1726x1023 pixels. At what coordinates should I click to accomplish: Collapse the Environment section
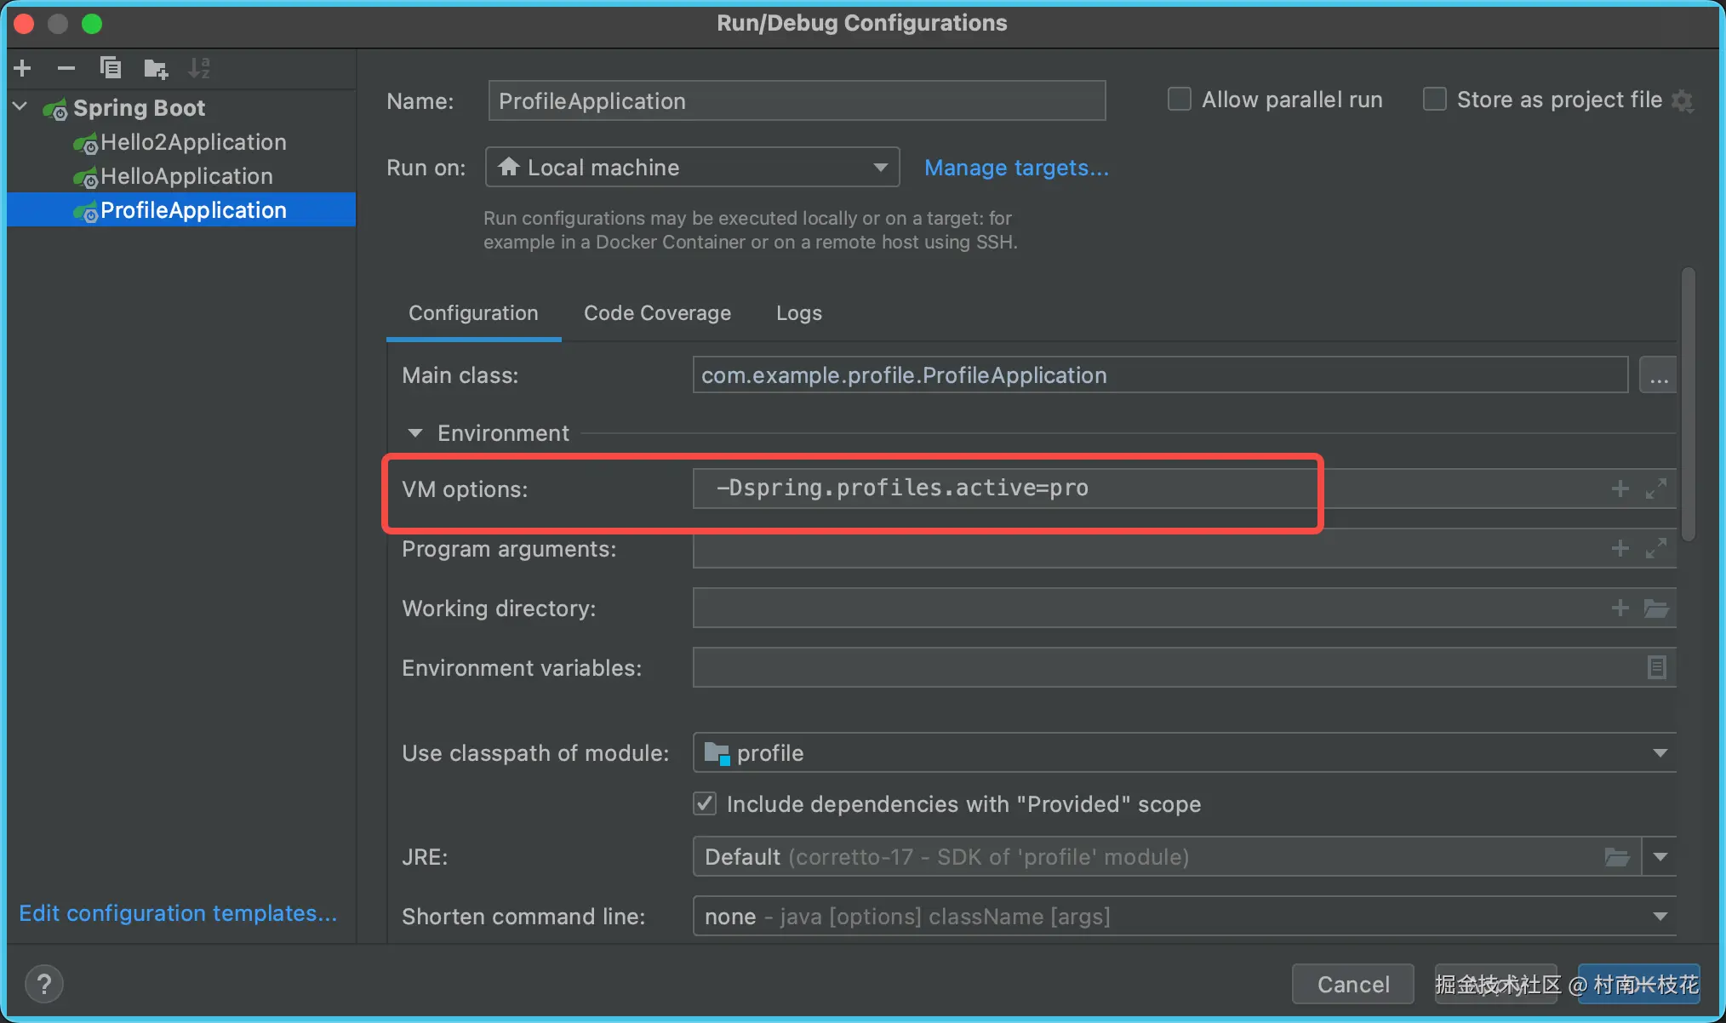click(415, 433)
